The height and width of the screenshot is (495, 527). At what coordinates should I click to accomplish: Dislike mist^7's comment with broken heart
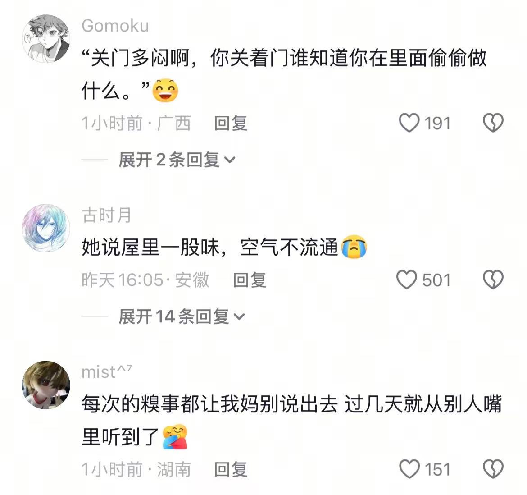pyautogui.click(x=493, y=469)
